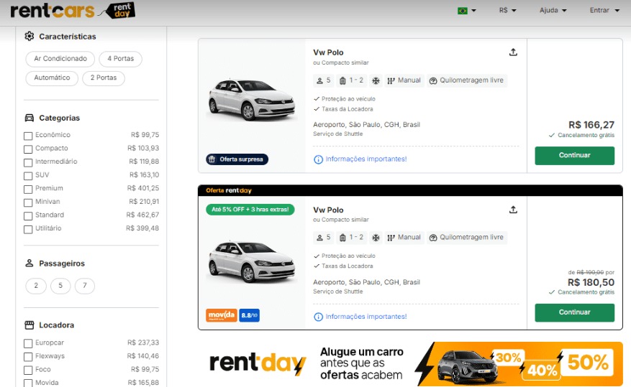Click the Oferta rentday header label
This screenshot has height=387, width=631.
(x=229, y=190)
